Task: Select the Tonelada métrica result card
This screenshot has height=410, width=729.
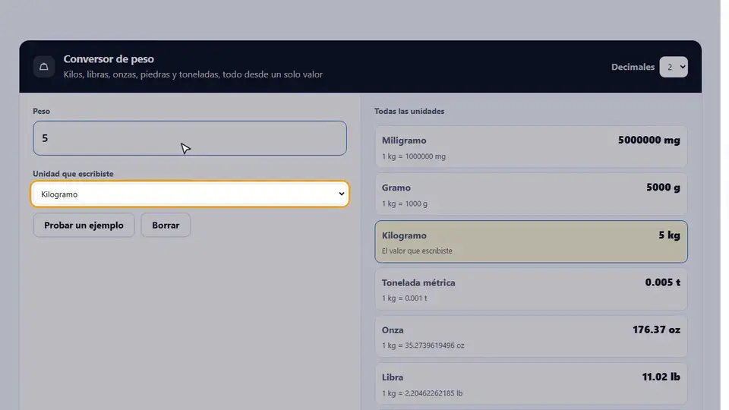Action: pos(531,289)
